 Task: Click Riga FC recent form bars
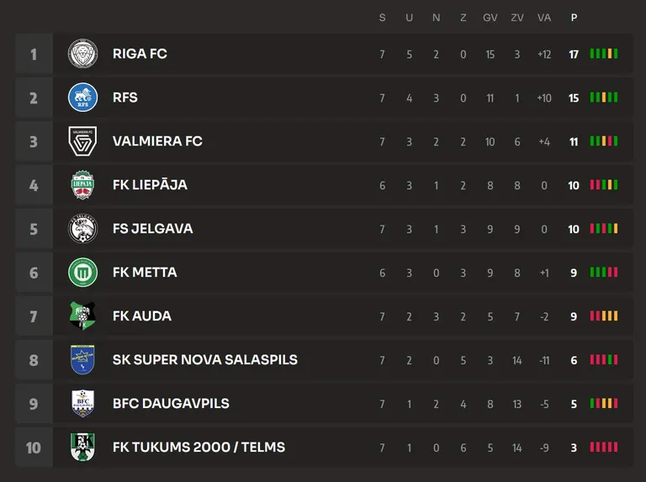pyautogui.click(x=604, y=54)
